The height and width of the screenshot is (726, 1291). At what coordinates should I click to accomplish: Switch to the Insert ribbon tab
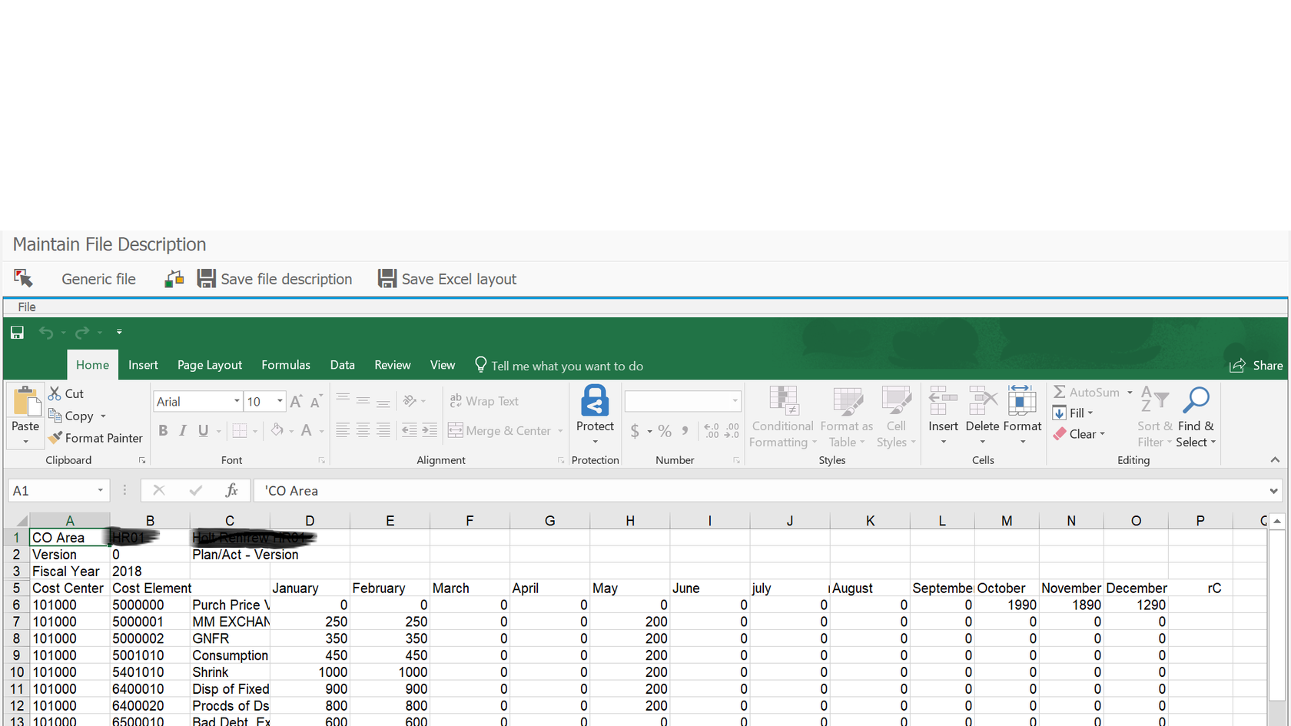click(x=143, y=365)
